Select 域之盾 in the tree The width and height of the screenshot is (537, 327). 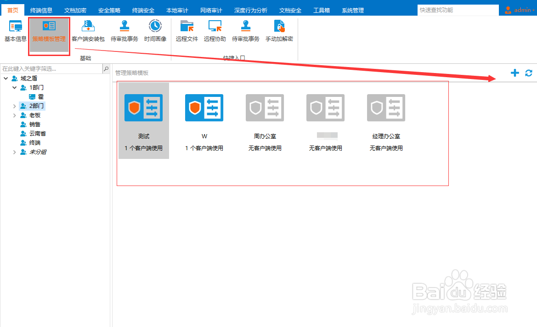click(x=29, y=79)
